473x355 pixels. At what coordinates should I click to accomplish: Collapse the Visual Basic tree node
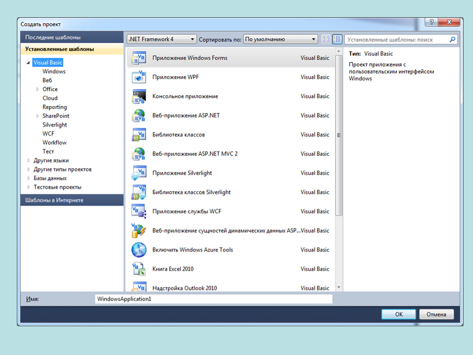pos(28,63)
